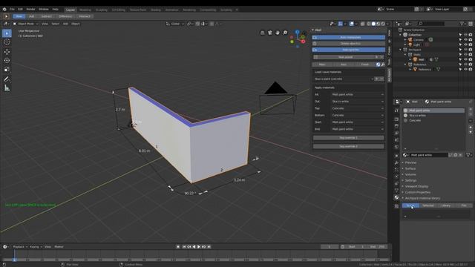The image size is (475, 267).
Task: Select the Library tab in material library
Action: pos(445,205)
